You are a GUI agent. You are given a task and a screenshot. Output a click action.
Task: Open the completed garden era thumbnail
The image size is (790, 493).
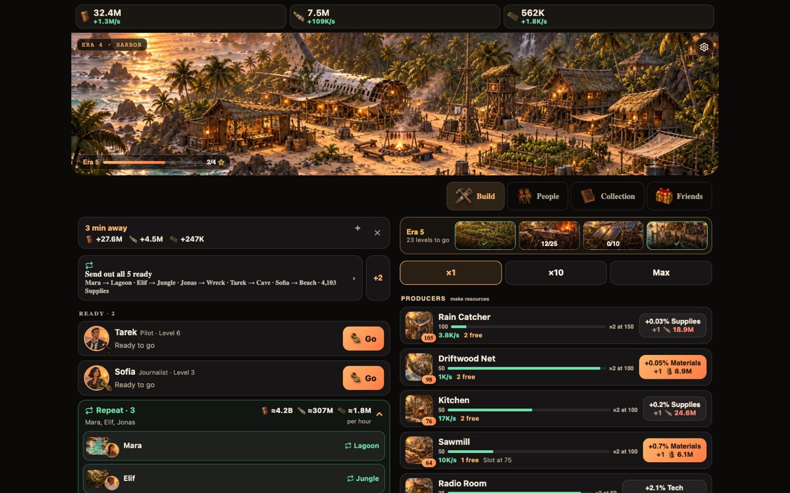[485, 235]
